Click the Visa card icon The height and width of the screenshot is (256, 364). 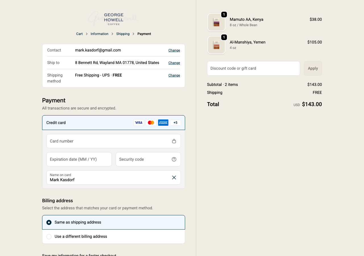coord(139,123)
